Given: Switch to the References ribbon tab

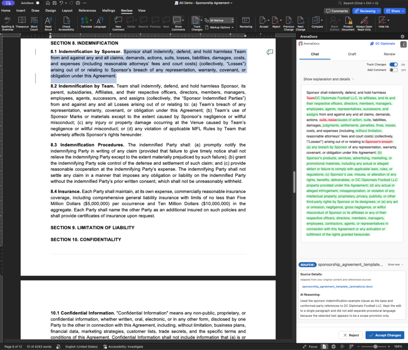Looking at the screenshot, I should pyautogui.click(x=87, y=10).
